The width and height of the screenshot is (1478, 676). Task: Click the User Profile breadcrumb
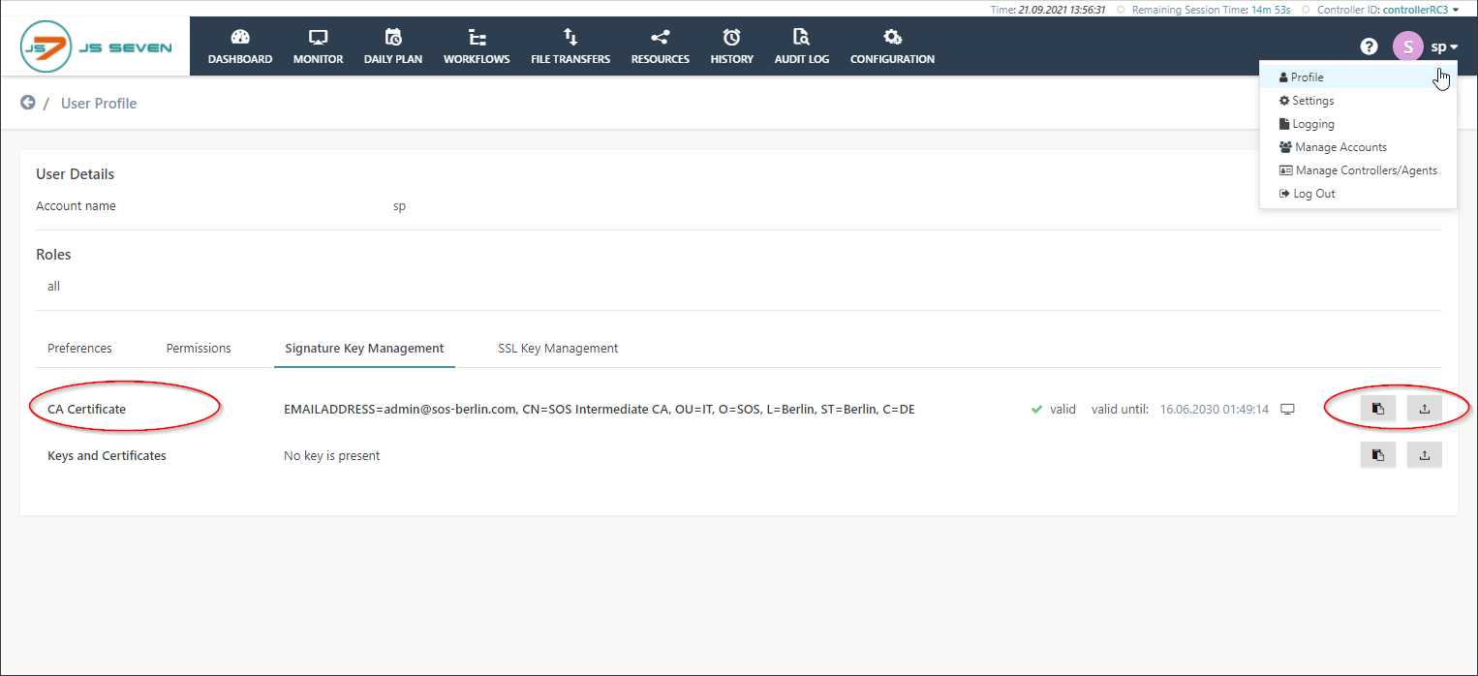tap(99, 103)
